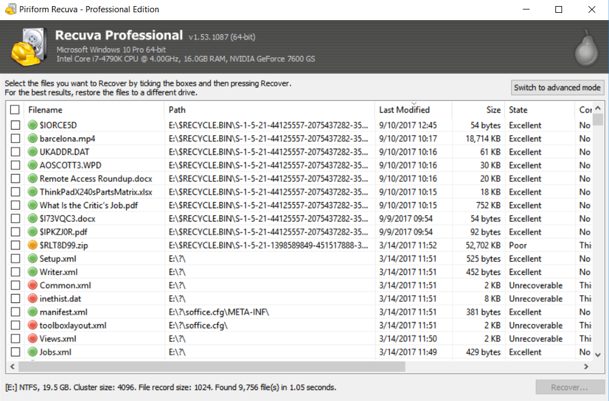The image size is (609, 401).
Task: Click the green status icon for Jobs.xml
Action: click(x=33, y=352)
